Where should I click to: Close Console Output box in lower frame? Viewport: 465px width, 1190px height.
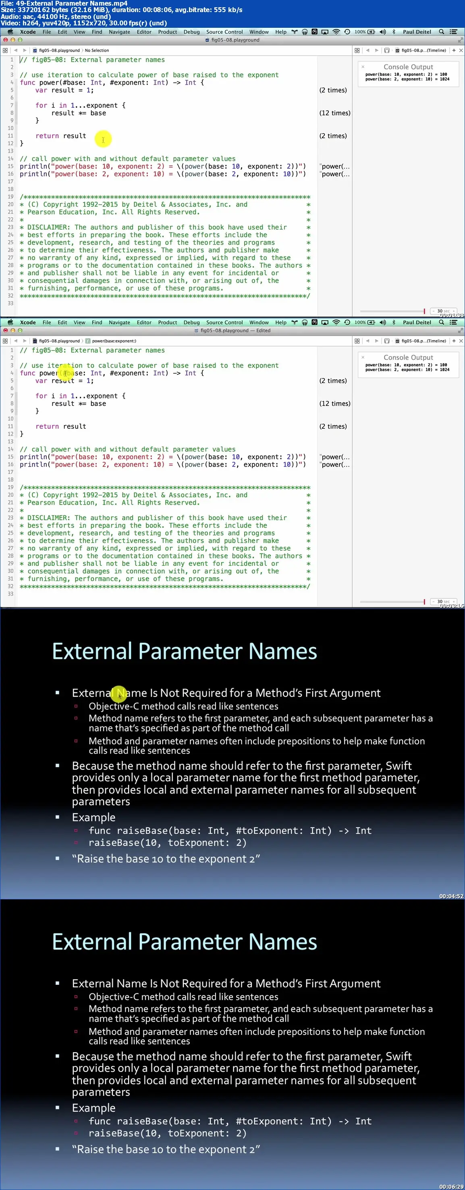point(363,357)
